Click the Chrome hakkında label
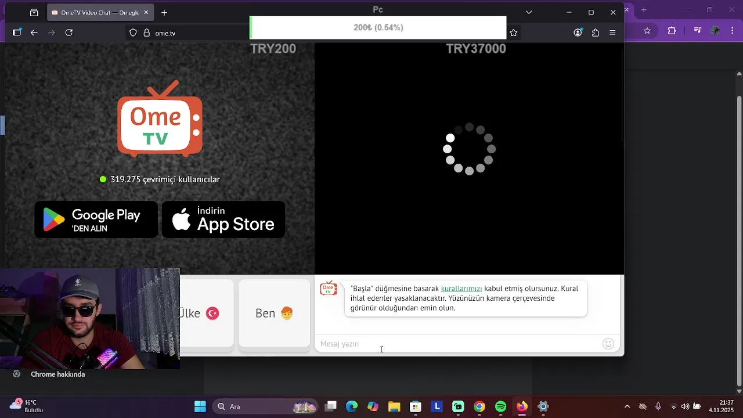The width and height of the screenshot is (743, 418). (x=57, y=374)
